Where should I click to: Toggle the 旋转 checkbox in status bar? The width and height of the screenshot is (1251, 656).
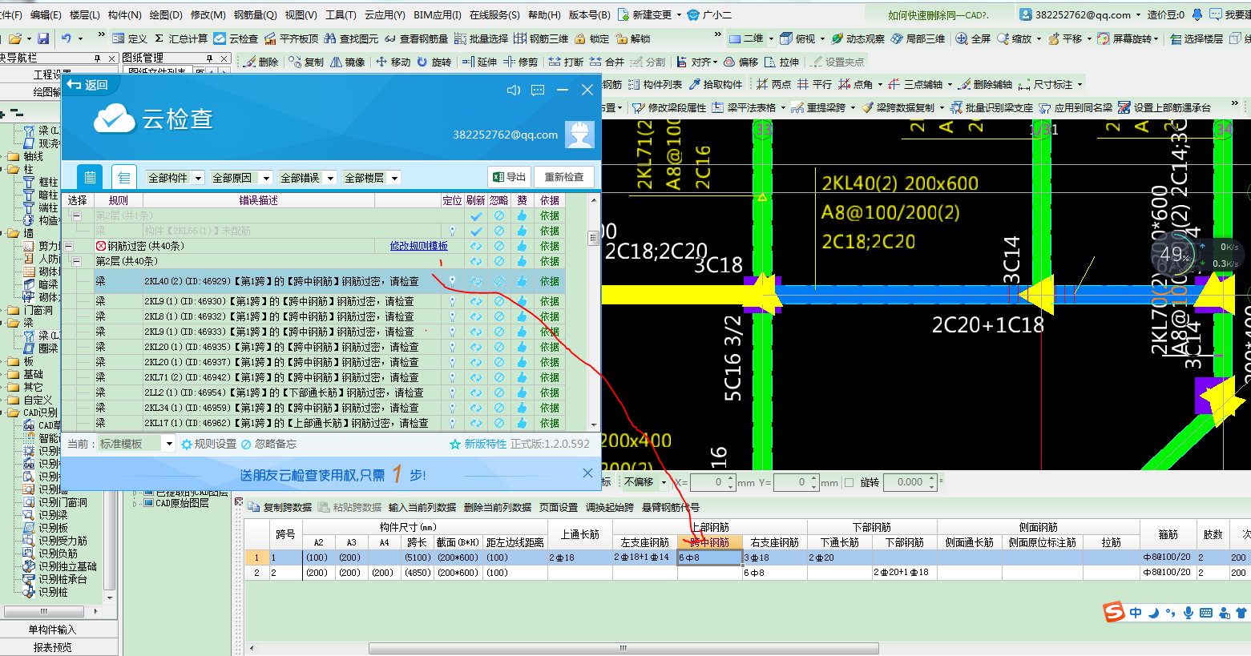(849, 482)
